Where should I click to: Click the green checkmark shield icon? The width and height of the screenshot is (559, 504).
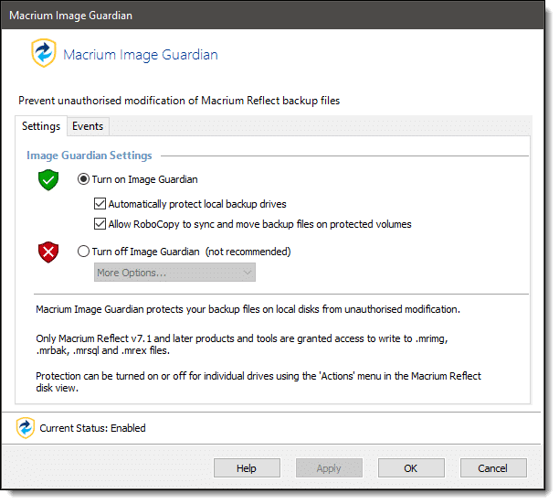(x=48, y=180)
